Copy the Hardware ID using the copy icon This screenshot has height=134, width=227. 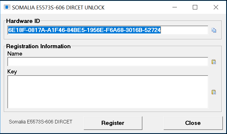214,30
